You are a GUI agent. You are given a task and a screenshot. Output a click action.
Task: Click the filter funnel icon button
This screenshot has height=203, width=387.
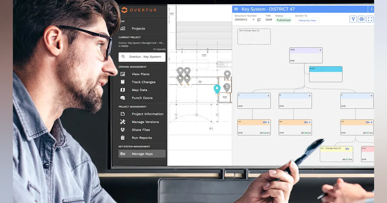[353, 19]
